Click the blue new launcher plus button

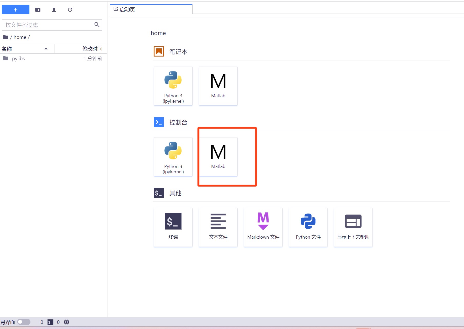16,10
